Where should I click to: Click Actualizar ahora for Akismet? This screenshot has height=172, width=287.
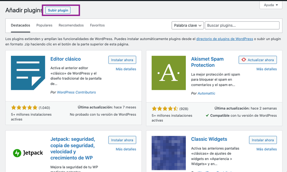pos(257,60)
